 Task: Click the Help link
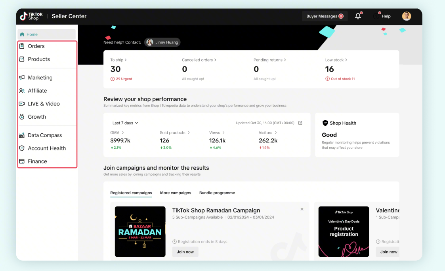(x=386, y=16)
